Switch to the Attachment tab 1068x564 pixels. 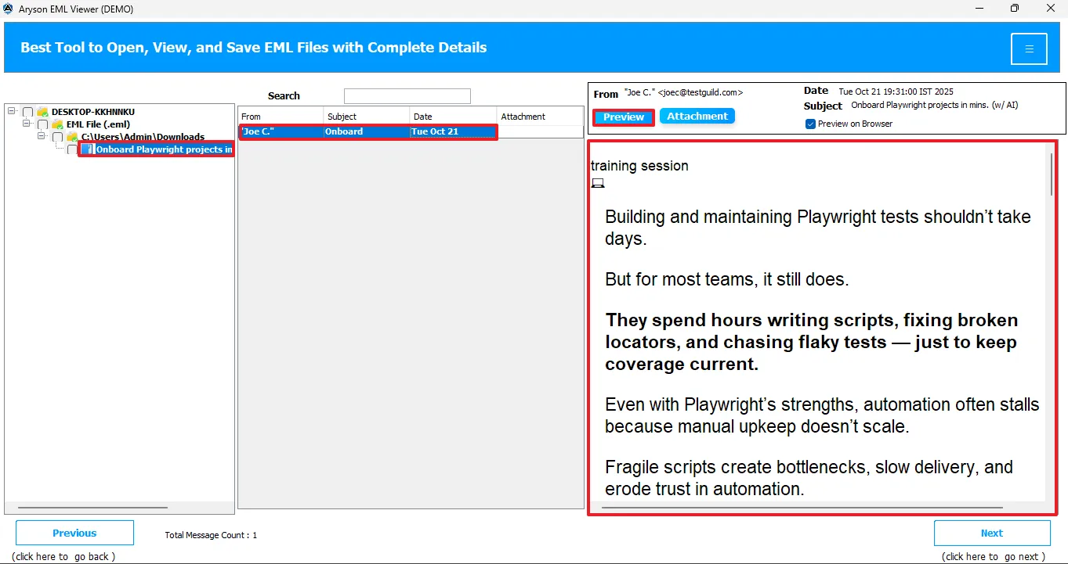point(697,117)
